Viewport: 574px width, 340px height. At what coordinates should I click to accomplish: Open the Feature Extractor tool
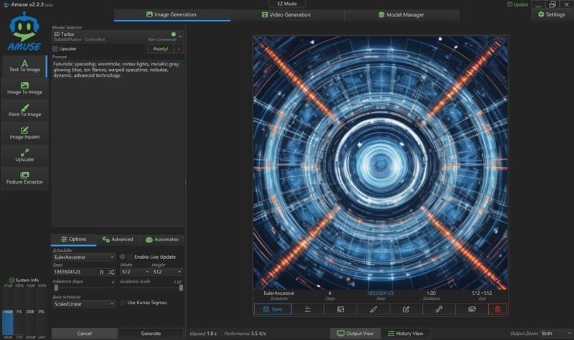point(24,178)
